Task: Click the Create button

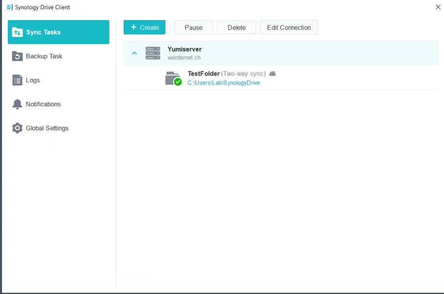Action: point(144,27)
